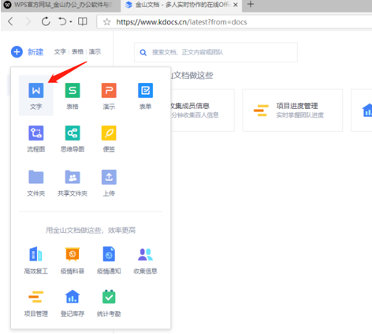This screenshot has width=372, height=334.
Task: Go back in the browser
Action: pyautogui.click(x=10, y=21)
